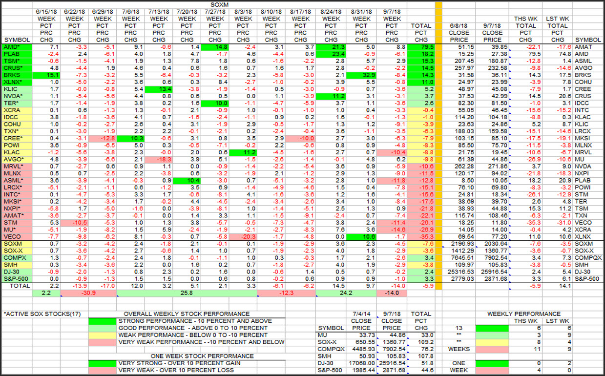Click the green 23.4 cell for PLAB
Image resolution: width=605 pixels, height=376 pixels.
(331, 54)
